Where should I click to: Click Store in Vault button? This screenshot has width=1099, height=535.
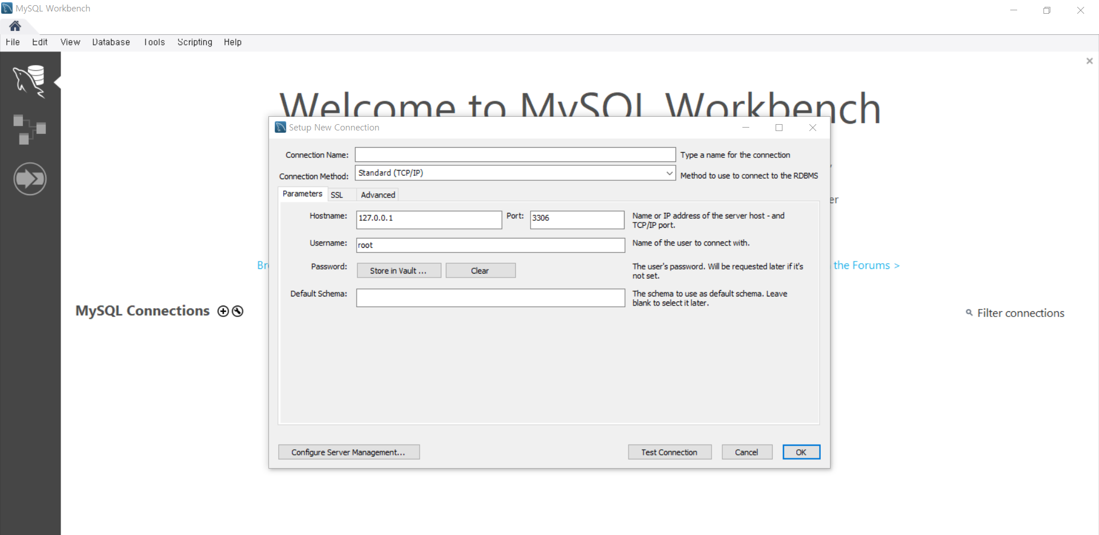coord(399,271)
